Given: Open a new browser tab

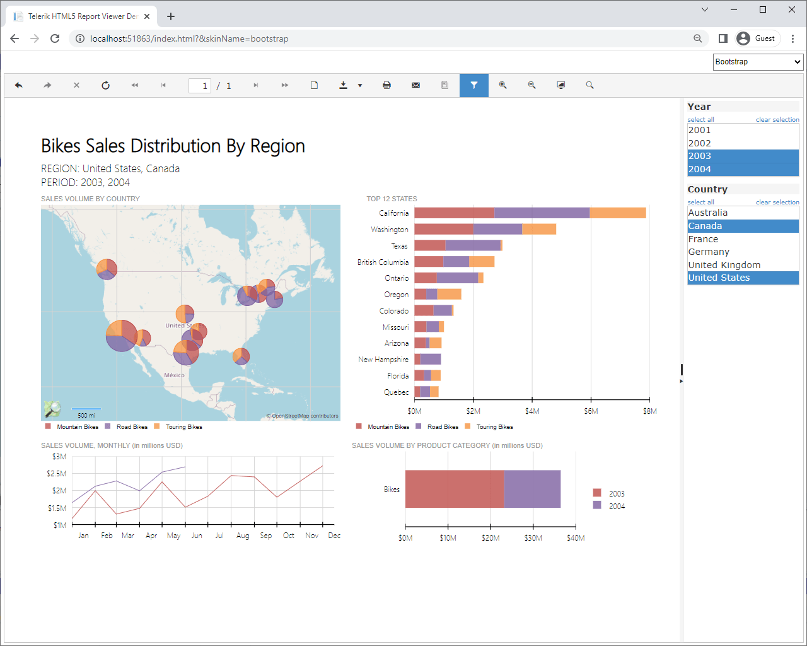Looking at the screenshot, I should pos(171,16).
